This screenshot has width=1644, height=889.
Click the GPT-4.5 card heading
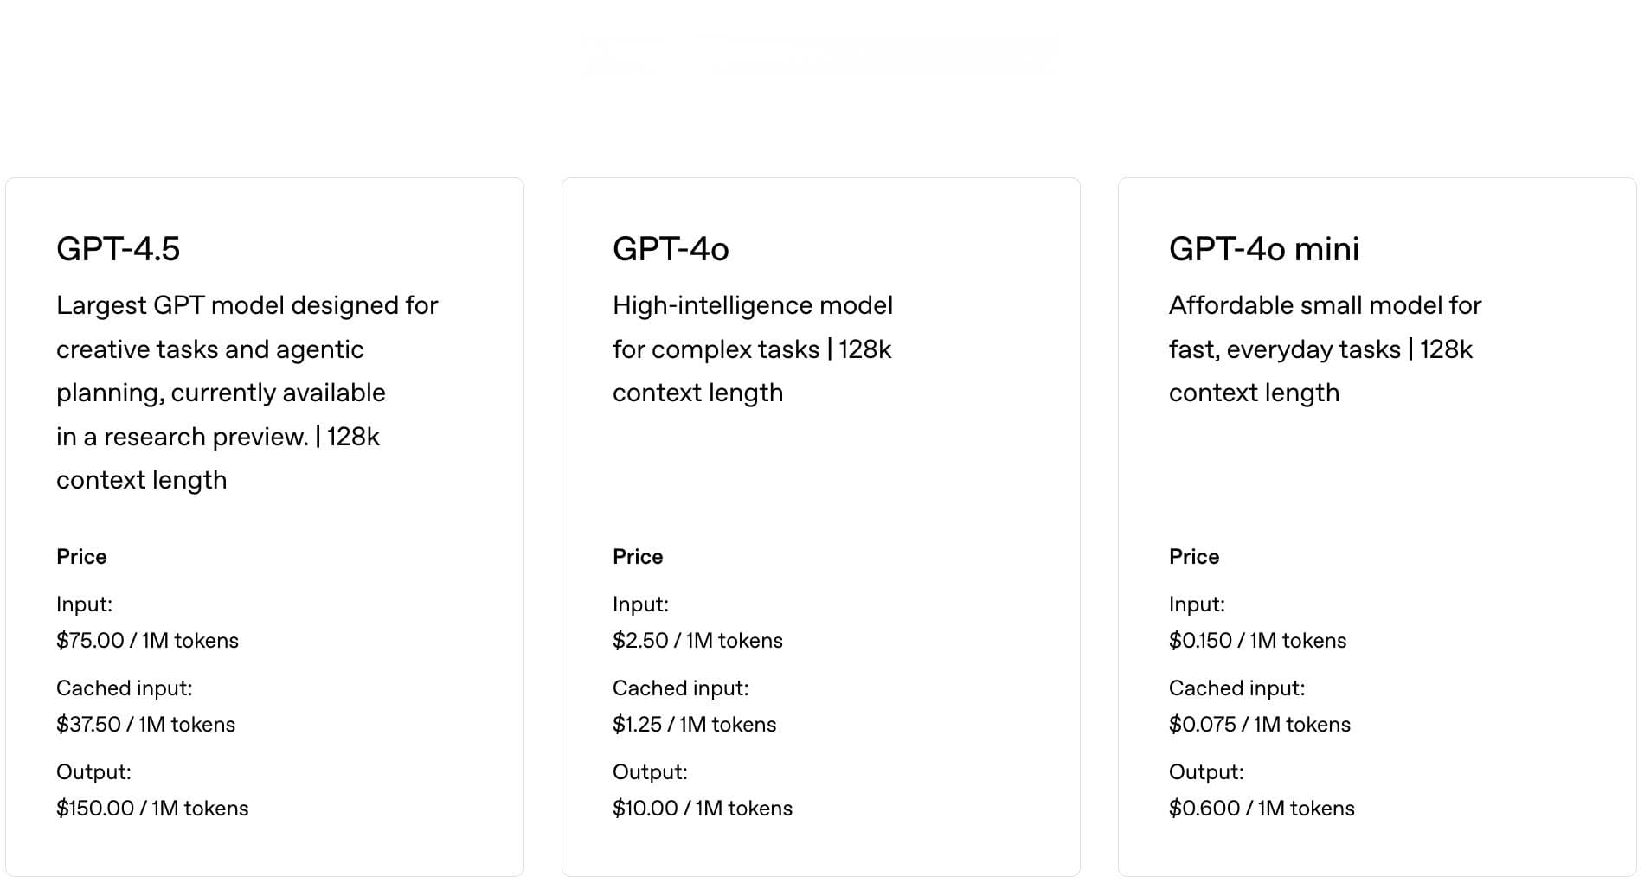(119, 249)
